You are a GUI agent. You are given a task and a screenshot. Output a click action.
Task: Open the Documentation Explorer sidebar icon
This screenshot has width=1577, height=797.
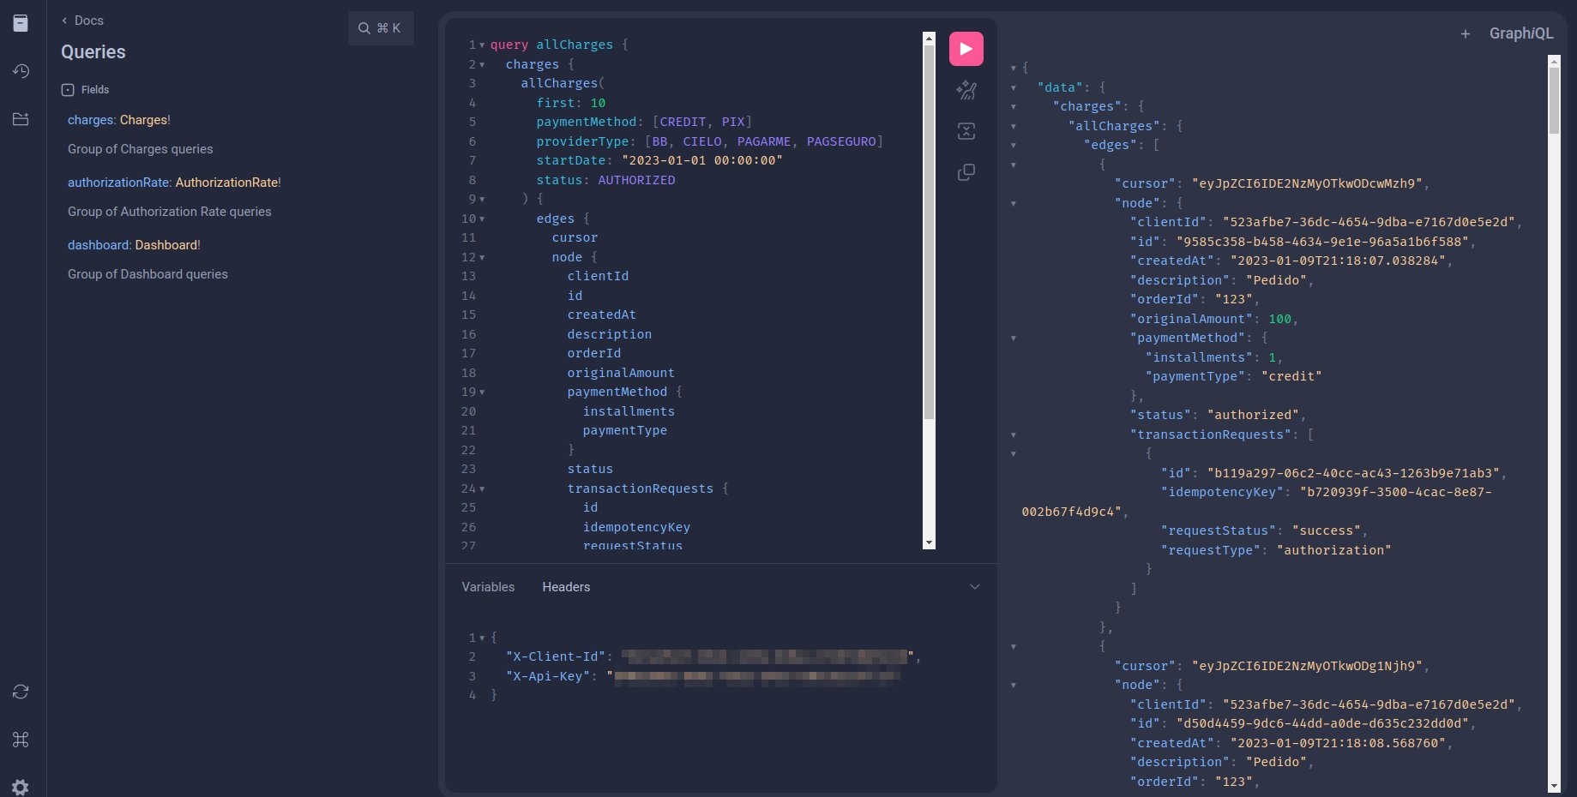tap(21, 23)
